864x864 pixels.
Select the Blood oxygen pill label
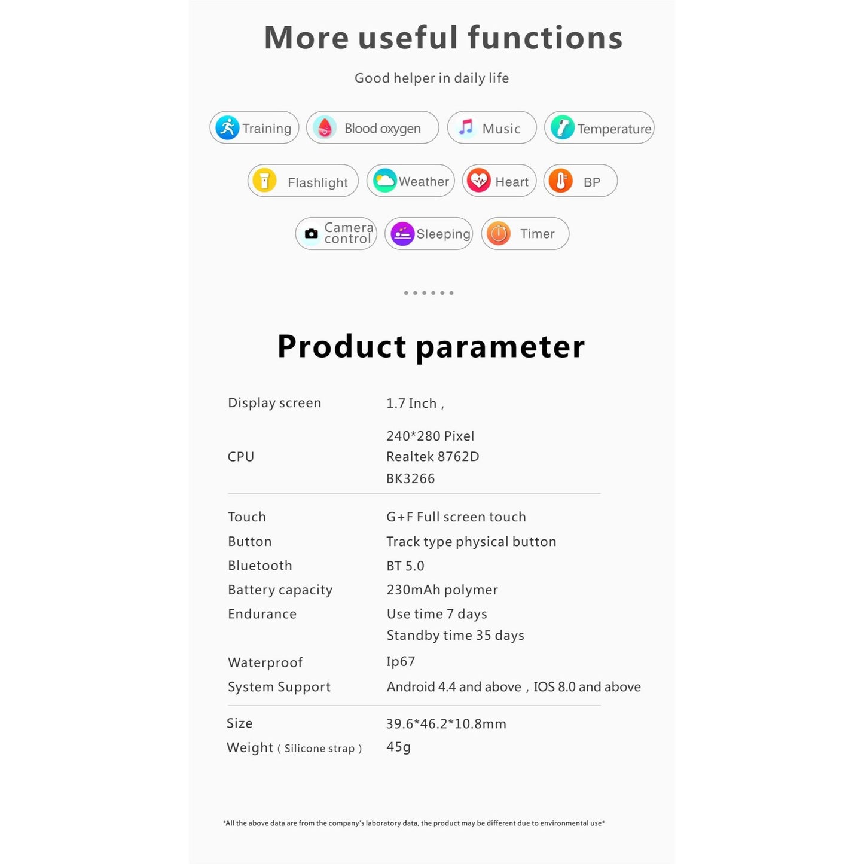click(383, 128)
